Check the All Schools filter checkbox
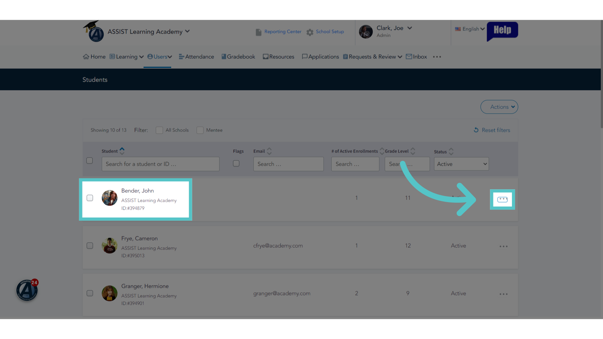The height and width of the screenshot is (339, 603). coord(159,130)
